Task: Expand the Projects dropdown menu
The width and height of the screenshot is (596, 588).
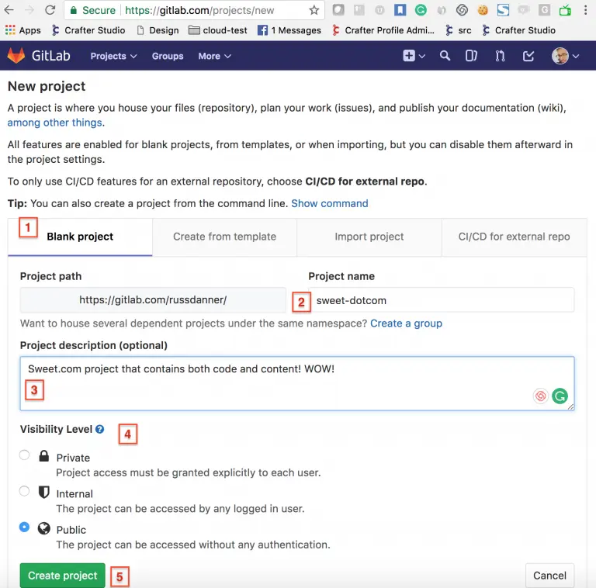Action: 113,56
